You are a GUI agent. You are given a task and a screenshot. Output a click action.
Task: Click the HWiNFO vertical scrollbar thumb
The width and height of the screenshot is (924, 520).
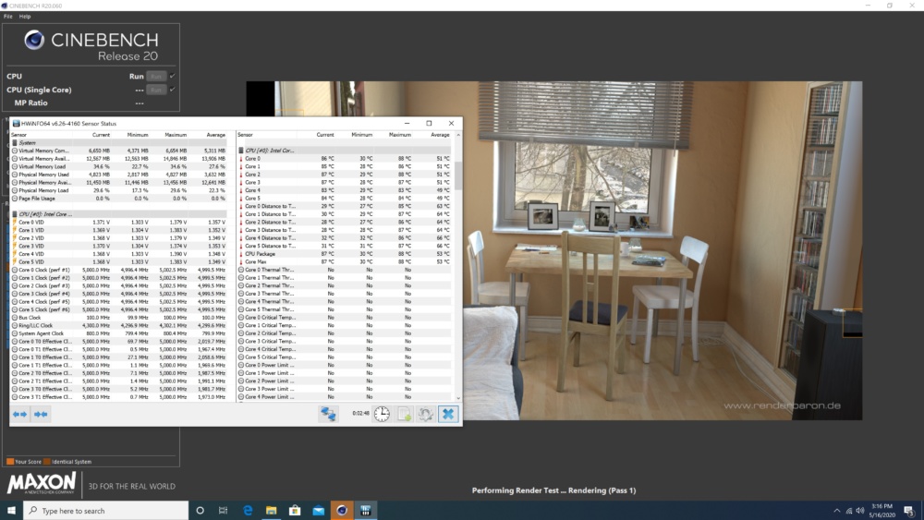point(458,175)
